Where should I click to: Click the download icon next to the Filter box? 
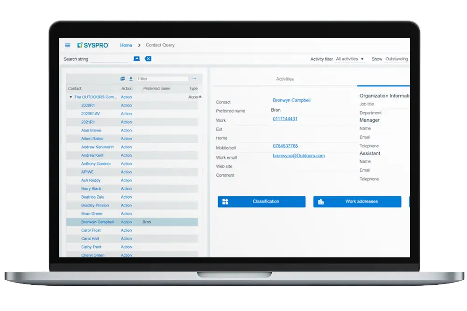[131, 78]
